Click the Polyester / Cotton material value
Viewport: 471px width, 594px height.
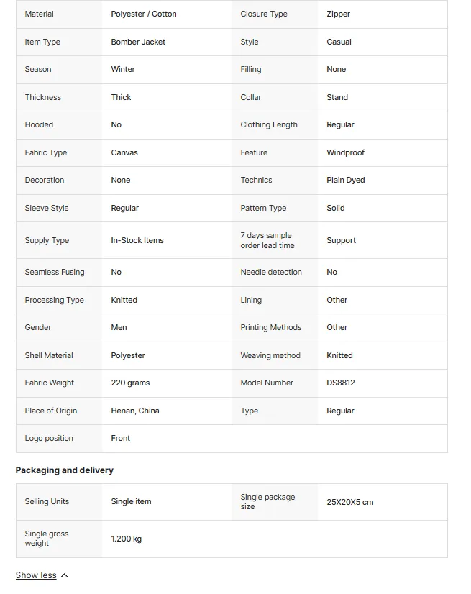144,14
